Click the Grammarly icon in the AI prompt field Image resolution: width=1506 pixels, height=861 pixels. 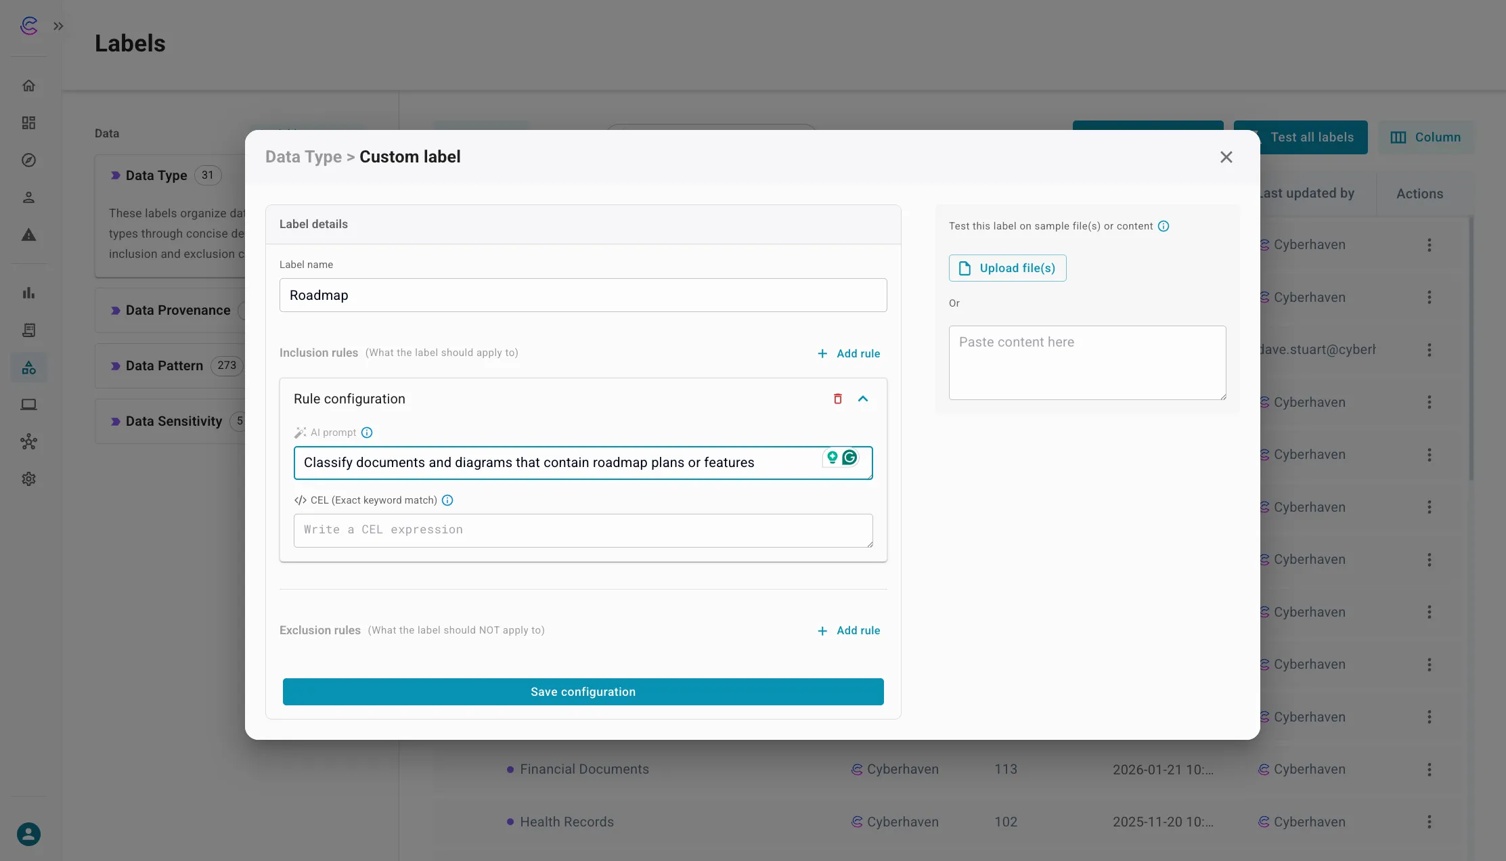pyautogui.click(x=850, y=458)
